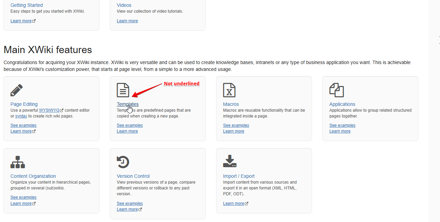
Task: Open the Macros title link
Action: tap(231, 104)
